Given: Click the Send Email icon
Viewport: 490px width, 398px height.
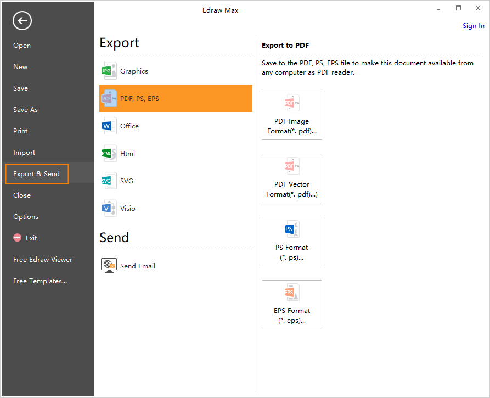Looking at the screenshot, I should [109, 266].
